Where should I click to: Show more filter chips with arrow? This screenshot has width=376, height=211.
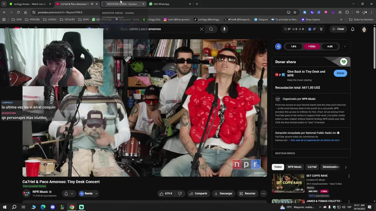pyautogui.click(x=346, y=167)
